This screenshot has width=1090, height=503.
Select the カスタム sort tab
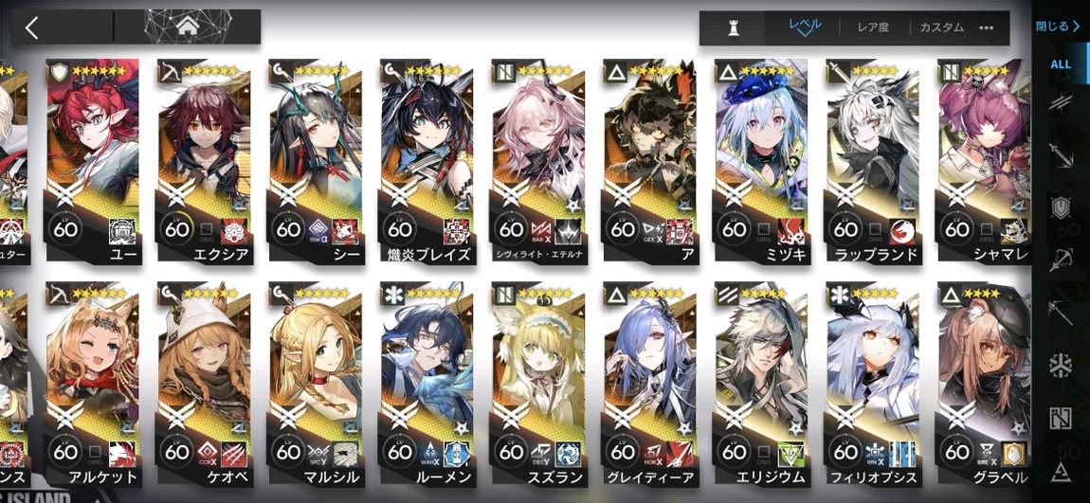coord(942,27)
